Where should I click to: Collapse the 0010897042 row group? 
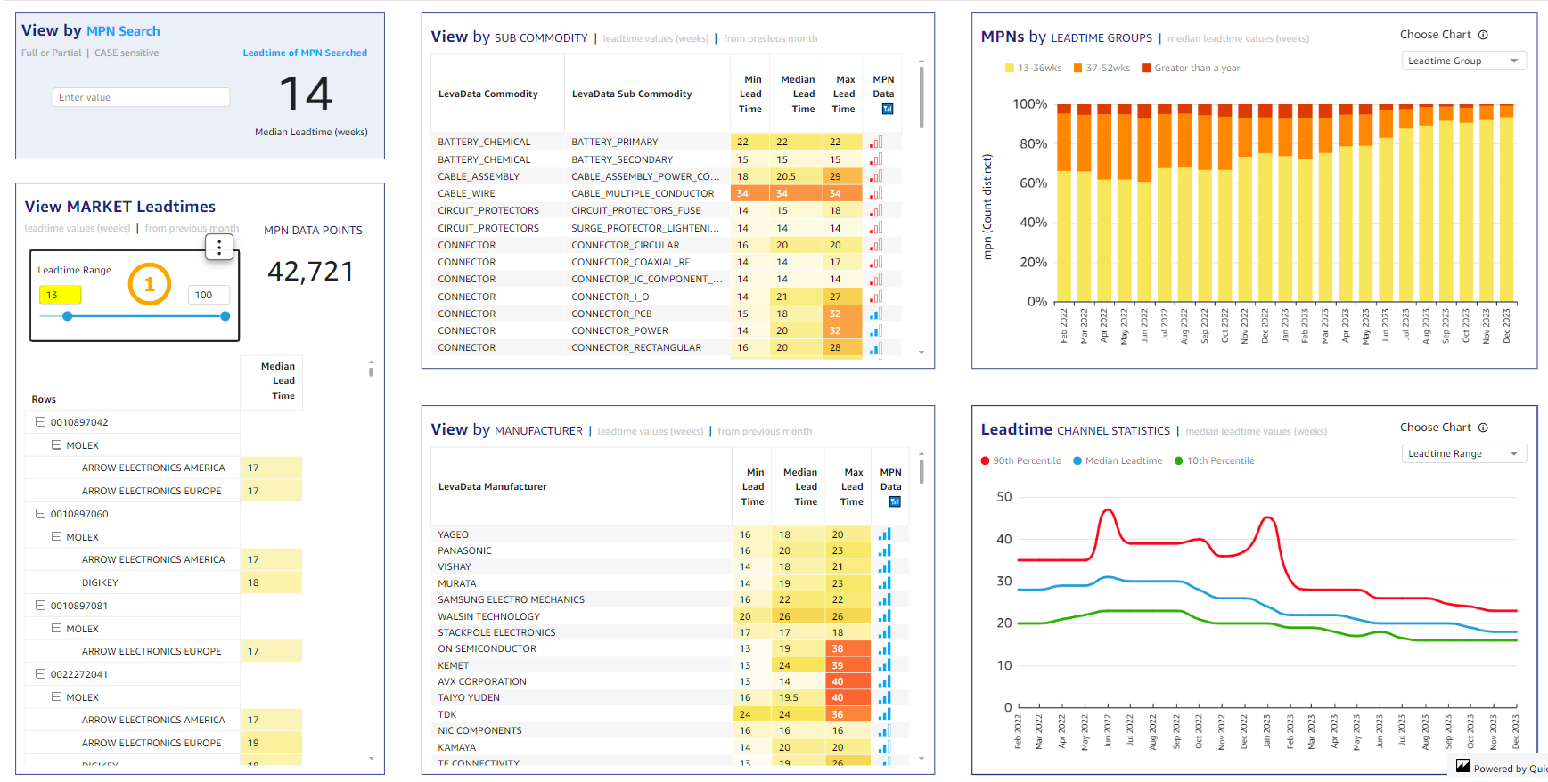click(x=40, y=422)
